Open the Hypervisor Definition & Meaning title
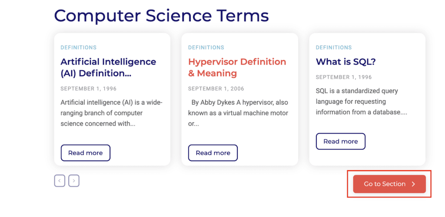Screen dimensions: 445x217 click(x=237, y=67)
